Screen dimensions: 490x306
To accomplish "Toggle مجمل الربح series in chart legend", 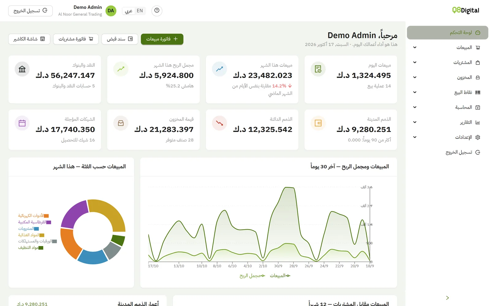I will (252, 276).
